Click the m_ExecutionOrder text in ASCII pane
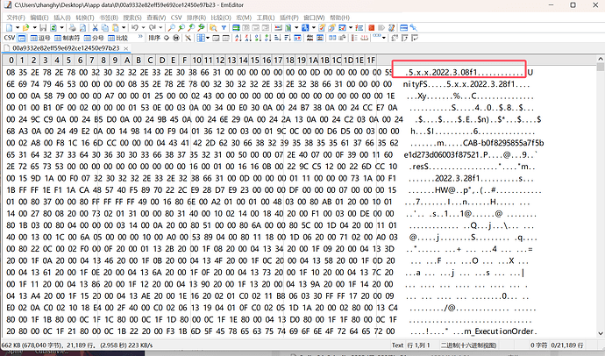Screen dimensions: 605x356 (499, 331)
